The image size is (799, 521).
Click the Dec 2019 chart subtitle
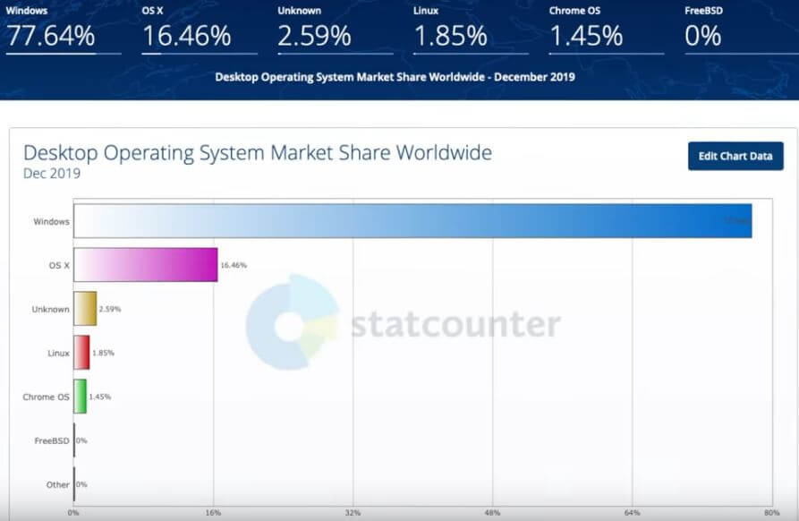point(51,174)
